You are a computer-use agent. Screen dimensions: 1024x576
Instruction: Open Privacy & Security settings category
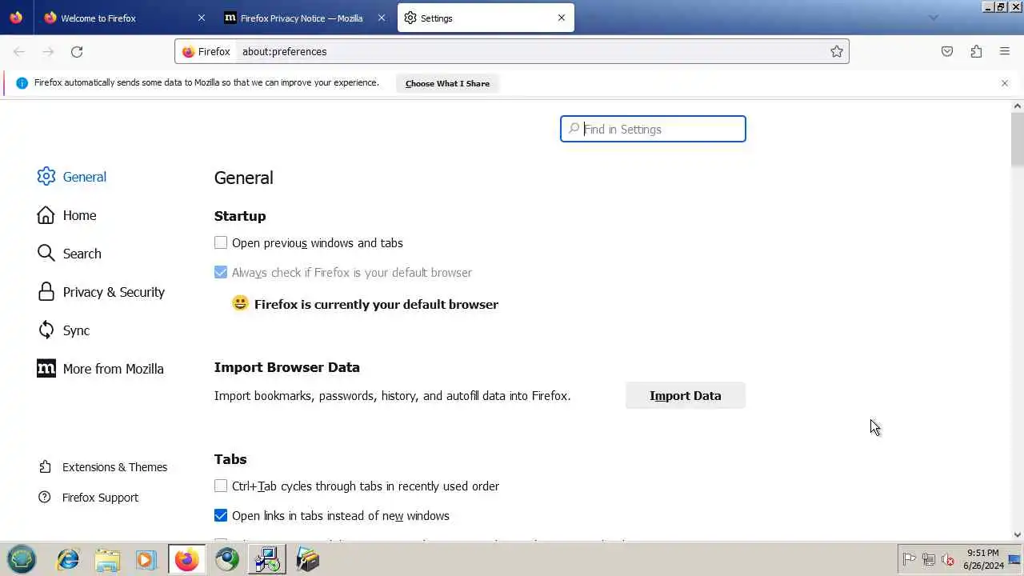[x=101, y=292]
